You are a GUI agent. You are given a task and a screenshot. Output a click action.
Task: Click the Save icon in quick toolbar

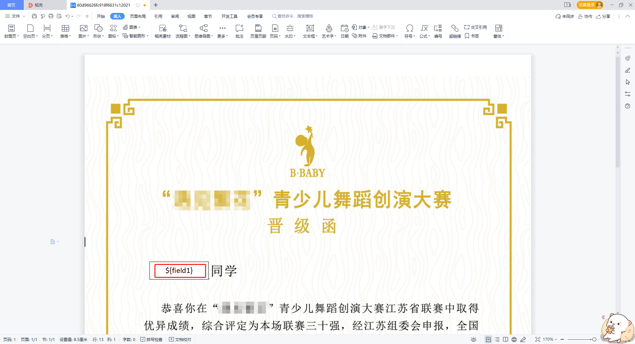(34, 16)
